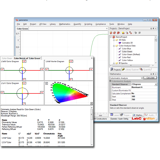Click the DemoProject root red box icon
Image resolution: width=160 pixels, height=160 pixels.
coord(114,37)
